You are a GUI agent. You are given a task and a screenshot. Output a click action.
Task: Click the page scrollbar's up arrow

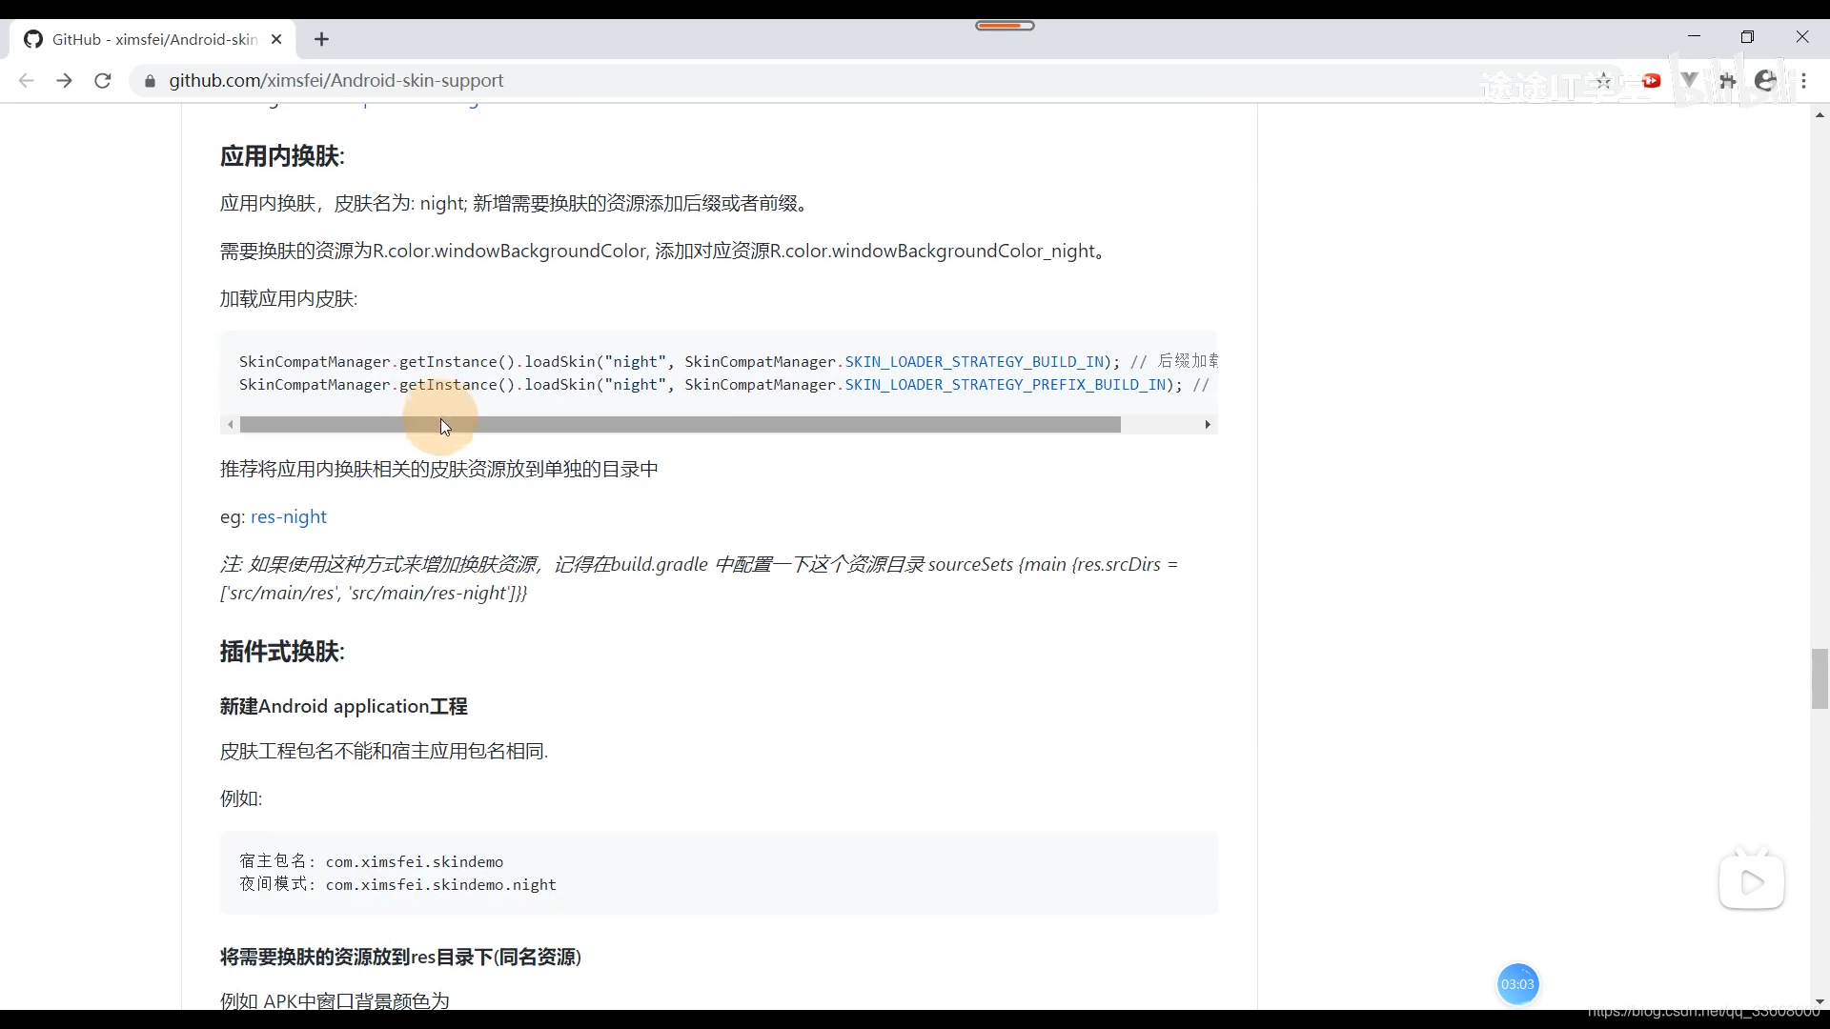pos(1820,115)
